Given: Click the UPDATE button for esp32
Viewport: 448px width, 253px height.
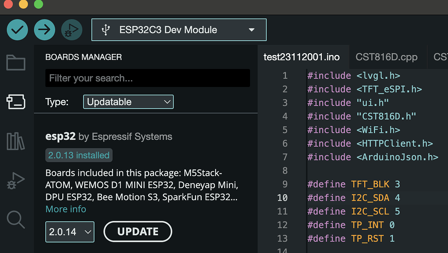Looking at the screenshot, I should click(138, 231).
